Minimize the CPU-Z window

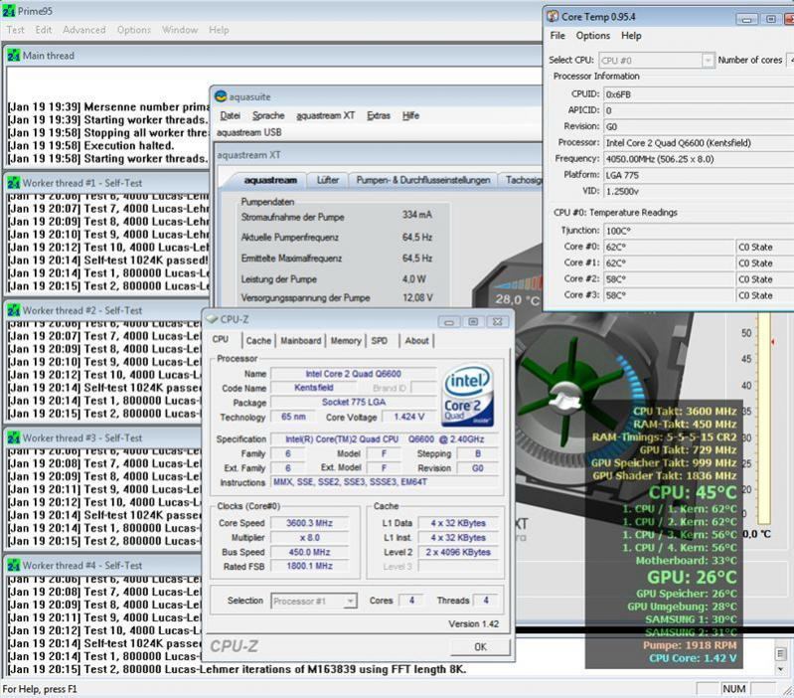[x=449, y=321]
